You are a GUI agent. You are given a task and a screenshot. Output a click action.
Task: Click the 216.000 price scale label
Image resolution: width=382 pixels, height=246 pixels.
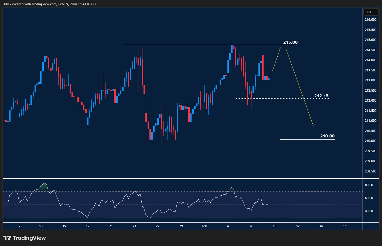370,20
